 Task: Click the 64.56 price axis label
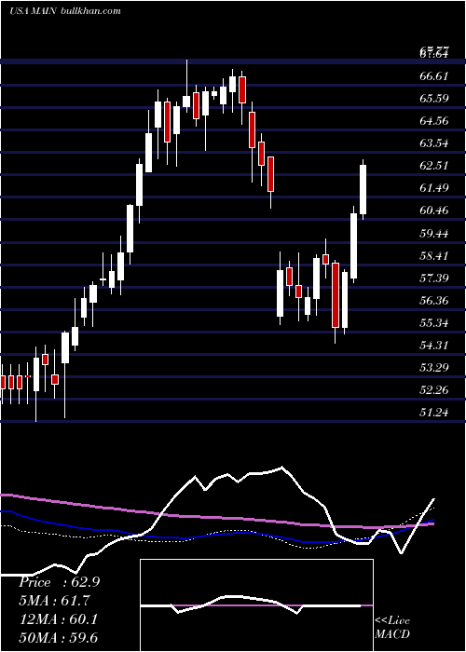point(434,121)
